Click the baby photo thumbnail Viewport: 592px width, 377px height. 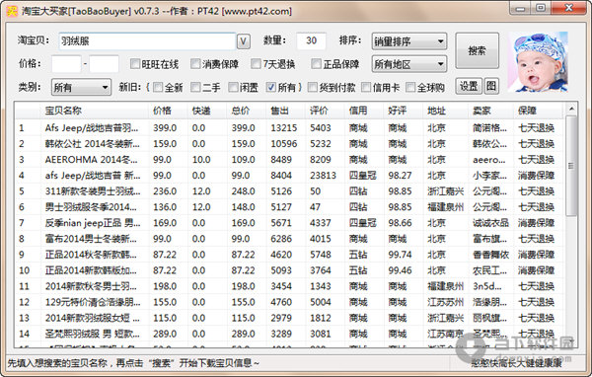(x=538, y=61)
